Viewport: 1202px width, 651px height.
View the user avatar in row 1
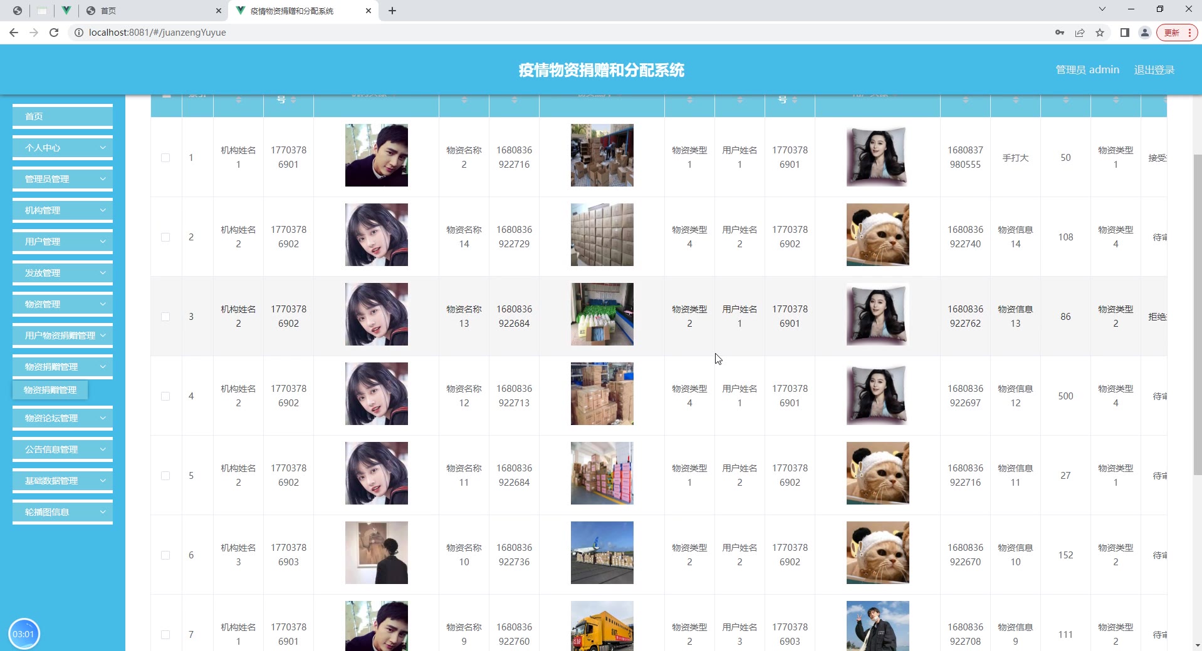click(878, 155)
